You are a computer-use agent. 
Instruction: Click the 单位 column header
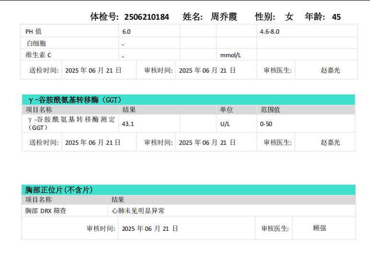click(227, 110)
